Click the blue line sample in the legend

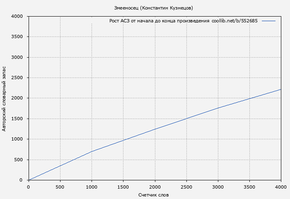[x=268, y=21]
